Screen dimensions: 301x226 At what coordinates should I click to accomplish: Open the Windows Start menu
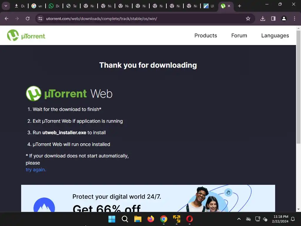(x=112, y=219)
